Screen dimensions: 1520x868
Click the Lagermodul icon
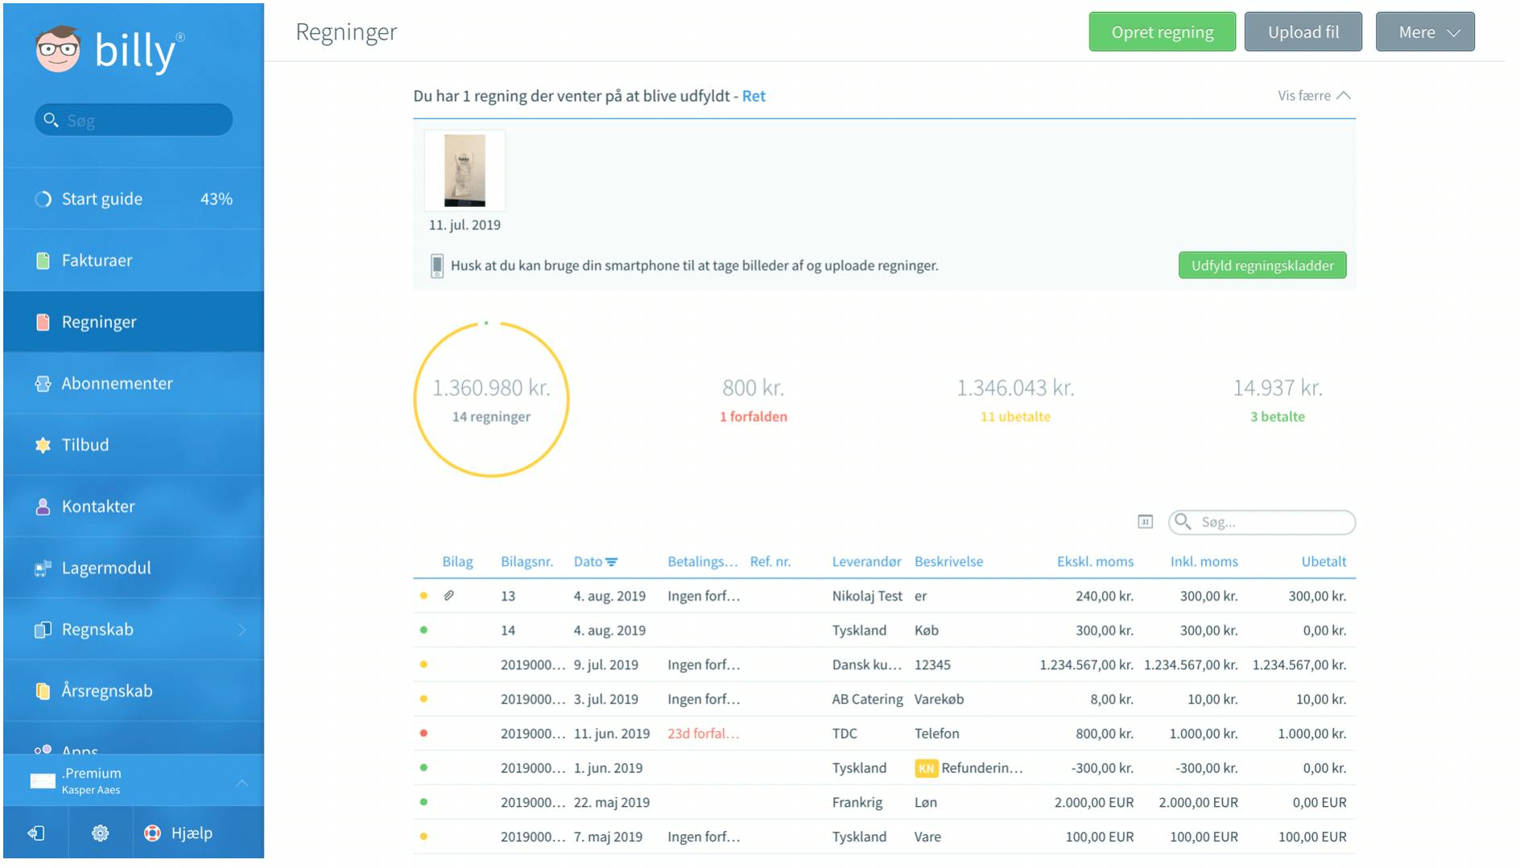[x=43, y=568]
